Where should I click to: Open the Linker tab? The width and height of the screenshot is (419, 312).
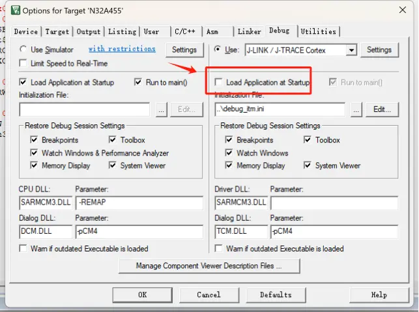[x=250, y=31]
